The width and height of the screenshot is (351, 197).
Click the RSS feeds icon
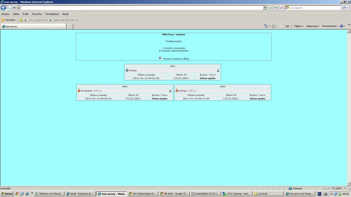273,26
